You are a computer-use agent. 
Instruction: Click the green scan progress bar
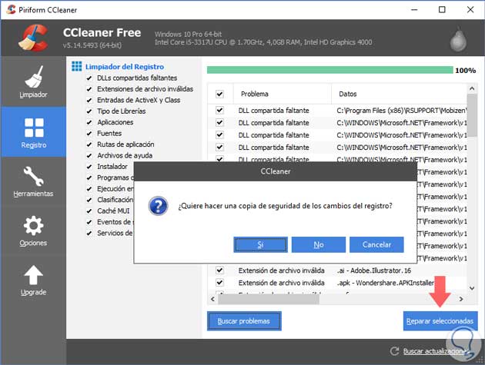tap(329, 70)
